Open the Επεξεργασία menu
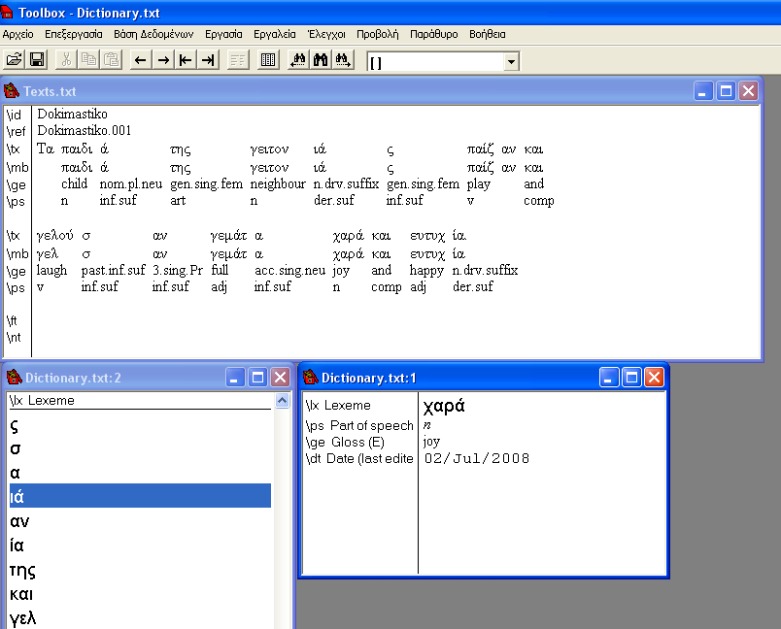 (x=74, y=34)
